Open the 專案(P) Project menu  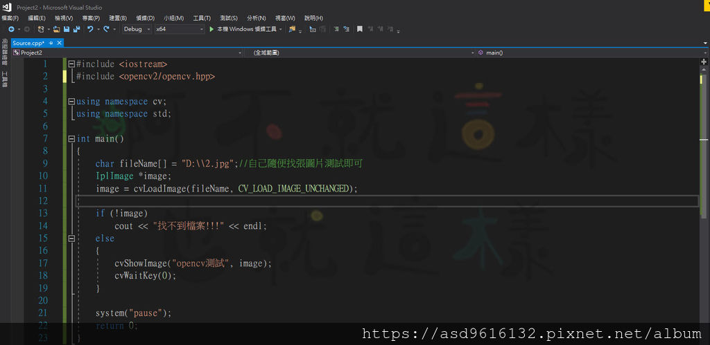tap(91, 18)
